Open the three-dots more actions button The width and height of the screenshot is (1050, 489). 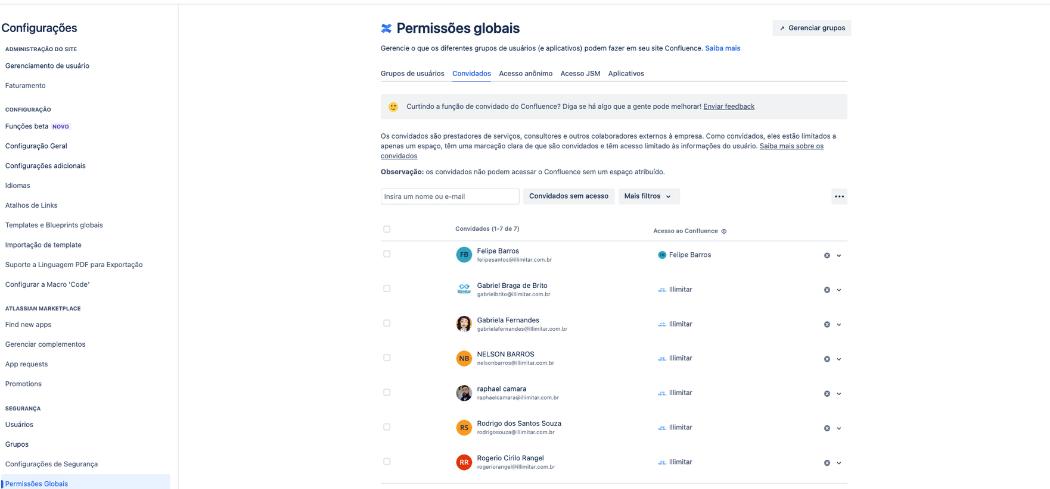(x=839, y=196)
